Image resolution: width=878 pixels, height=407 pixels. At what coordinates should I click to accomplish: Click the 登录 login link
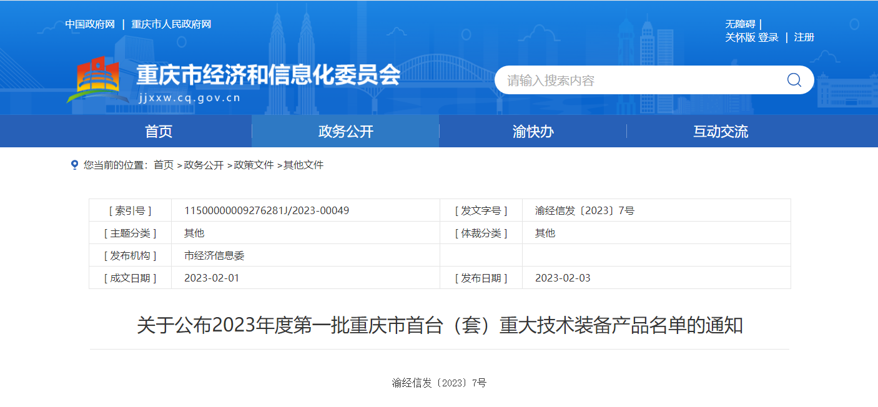click(768, 37)
